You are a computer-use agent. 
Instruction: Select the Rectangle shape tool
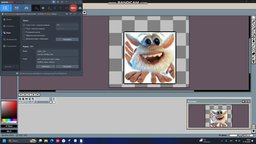[x=253, y=50]
